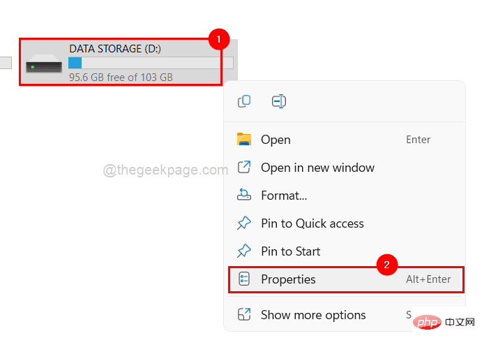This screenshot has width=482, height=345.
Task: Click the Properties list icon
Action: click(x=244, y=279)
